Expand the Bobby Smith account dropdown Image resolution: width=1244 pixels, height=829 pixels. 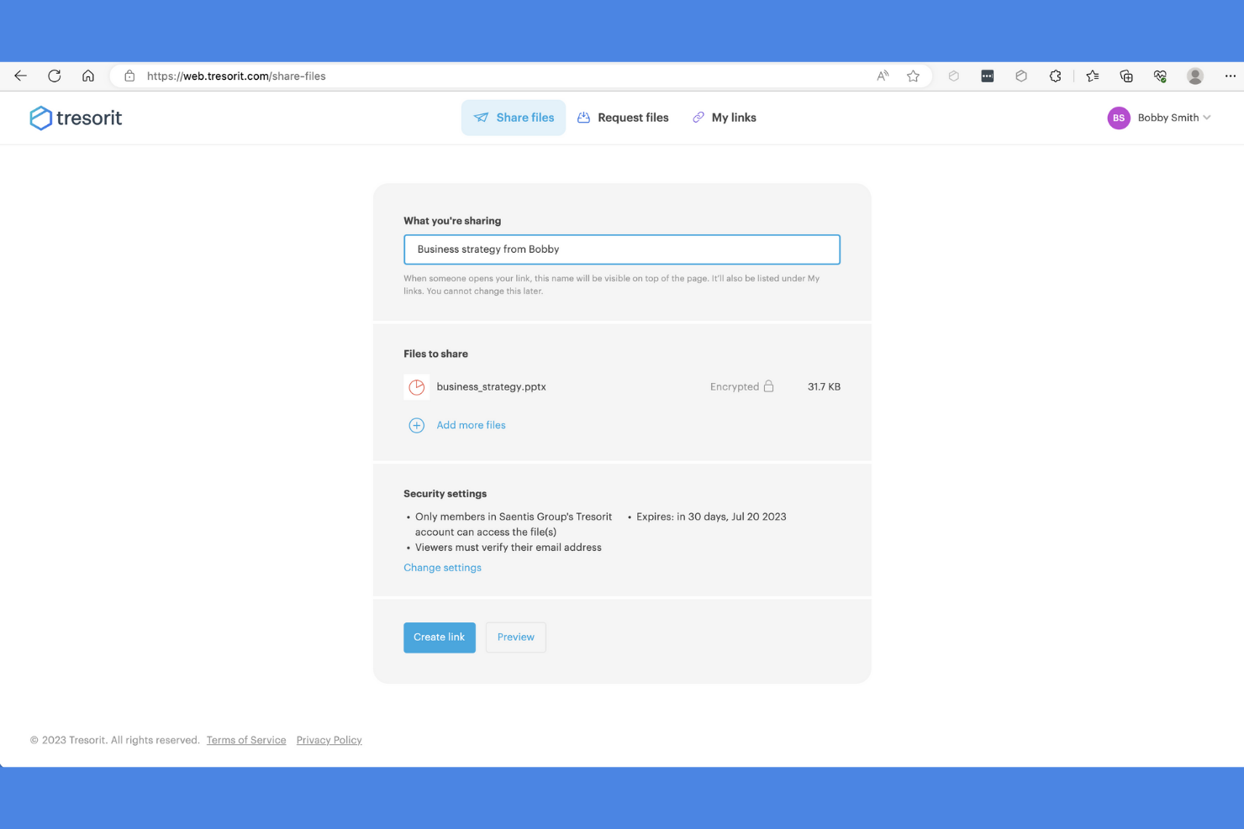click(x=1170, y=118)
